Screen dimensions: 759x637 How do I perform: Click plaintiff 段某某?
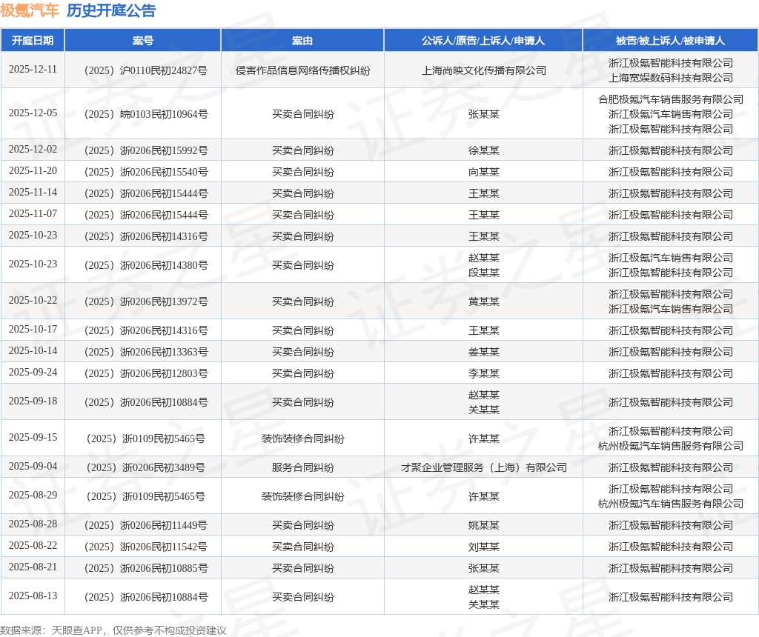[x=483, y=273]
